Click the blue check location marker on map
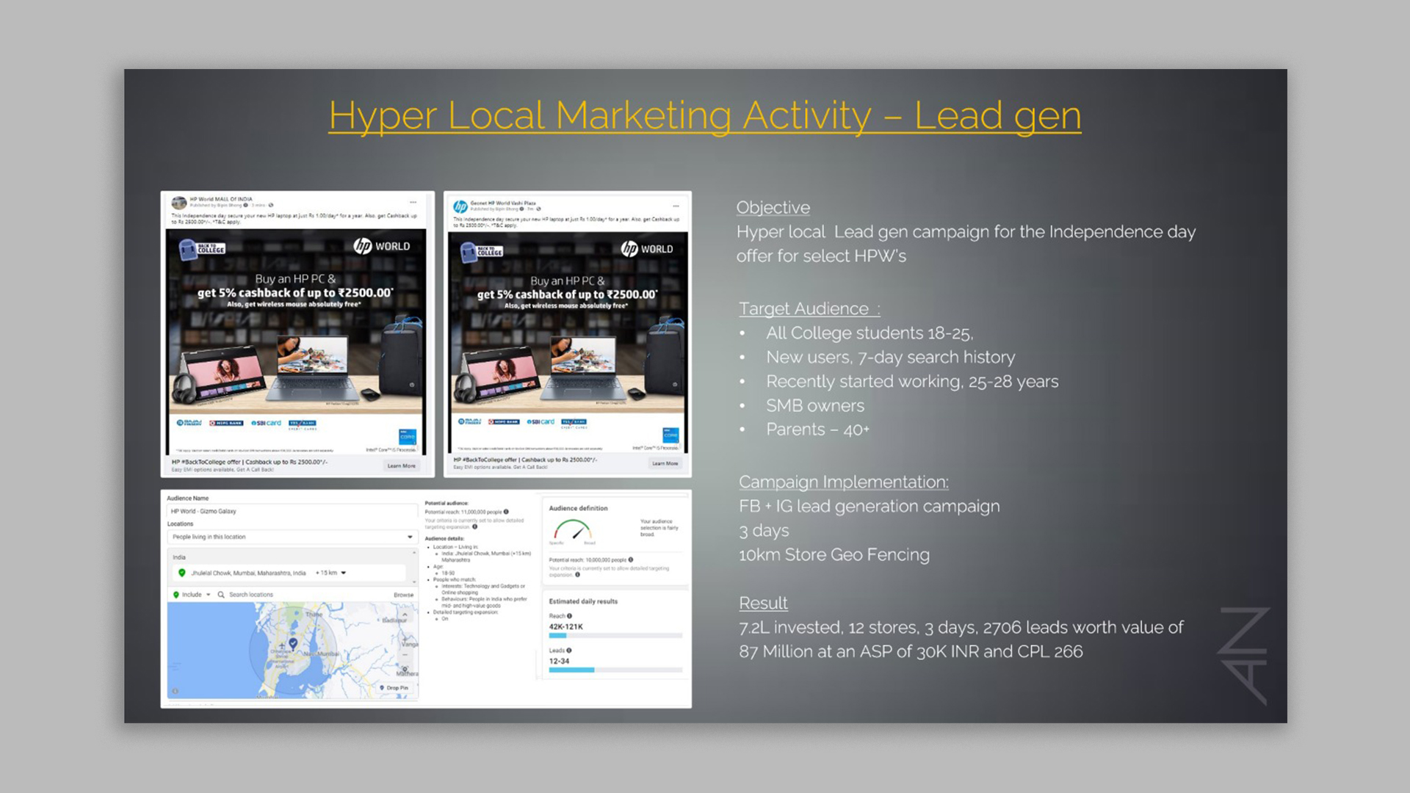Viewport: 1410px width, 793px height. click(293, 643)
